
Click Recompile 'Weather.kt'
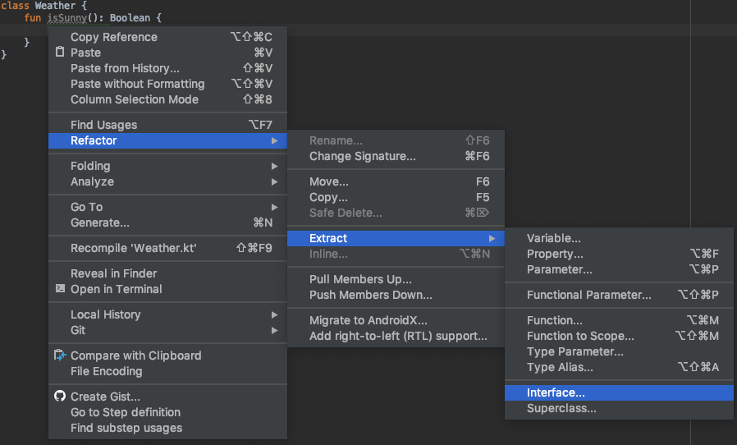pos(133,248)
